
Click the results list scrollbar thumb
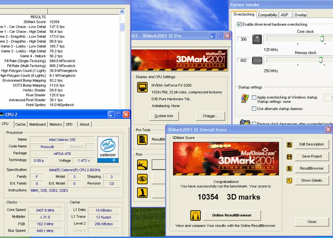click(x=122, y=27)
